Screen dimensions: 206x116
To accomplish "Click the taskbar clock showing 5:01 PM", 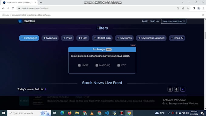I will coord(194,113).
